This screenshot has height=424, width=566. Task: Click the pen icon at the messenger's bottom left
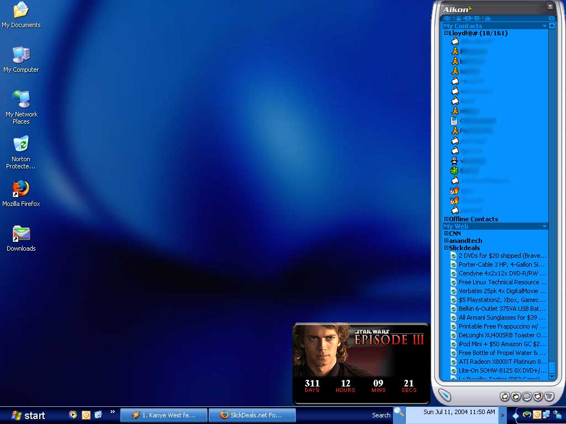click(445, 395)
